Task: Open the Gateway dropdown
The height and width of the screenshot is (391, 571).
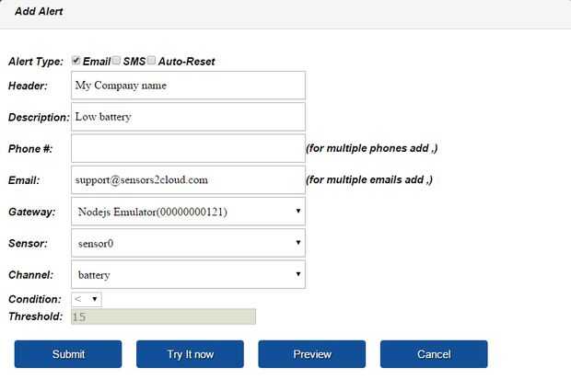Action: [188, 212]
